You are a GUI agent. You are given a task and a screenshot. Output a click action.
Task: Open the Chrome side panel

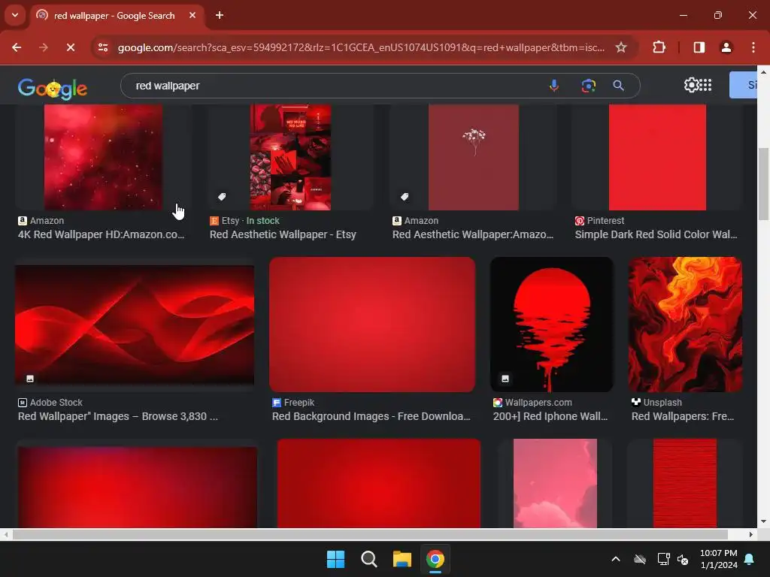pos(699,47)
